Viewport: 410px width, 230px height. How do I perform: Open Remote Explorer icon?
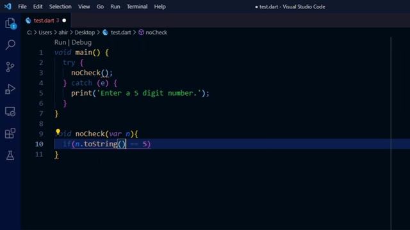(x=10, y=111)
